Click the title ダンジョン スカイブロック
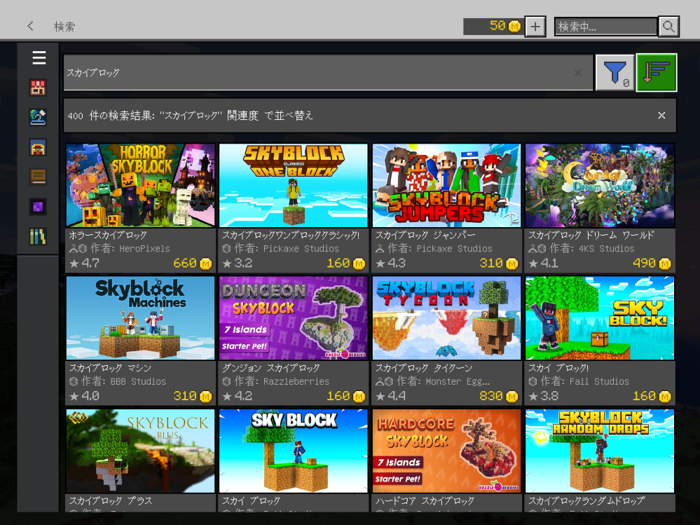Image resolution: width=700 pixels, height=525 pixels. click(271, 368)
